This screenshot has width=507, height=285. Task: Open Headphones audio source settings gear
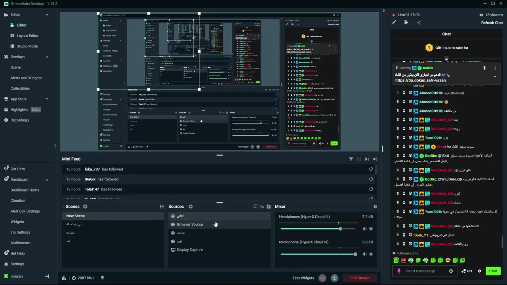(x=371, y=229)
